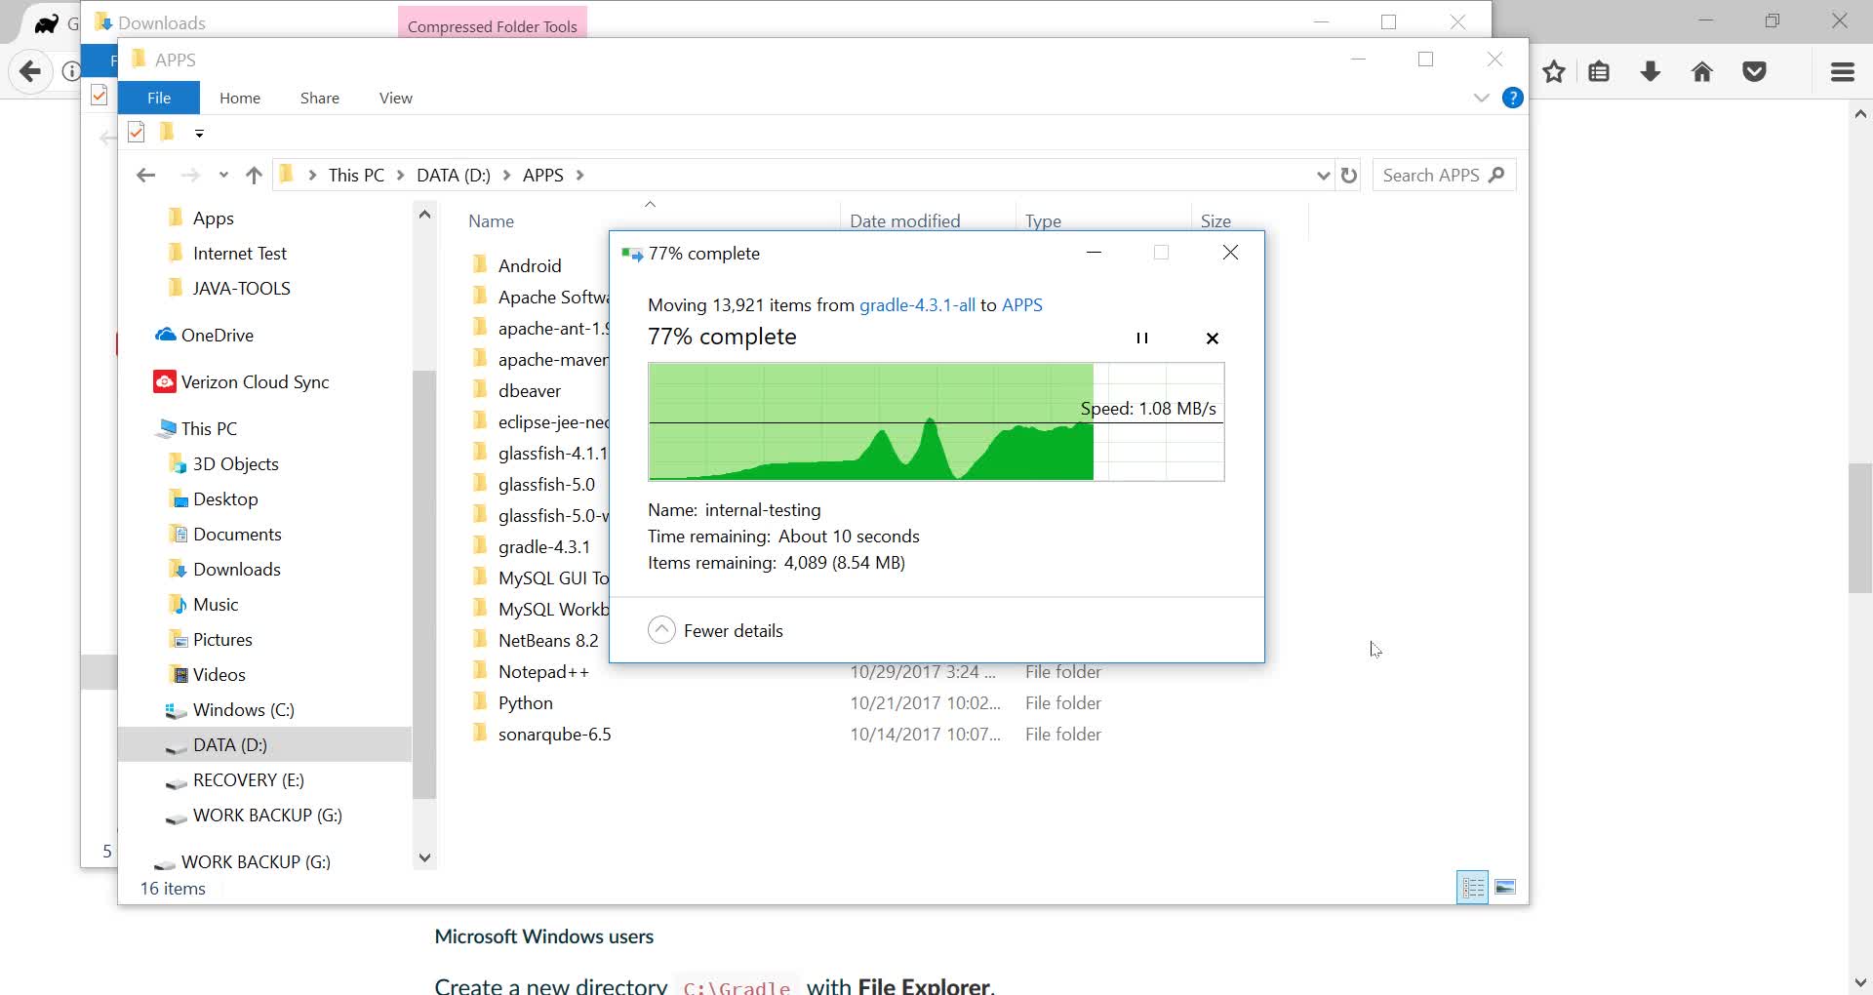Open the address bar history dropdown
Image resolution: width=1873 pixels, height=995 pixels.
click(x=1323, y=175)
